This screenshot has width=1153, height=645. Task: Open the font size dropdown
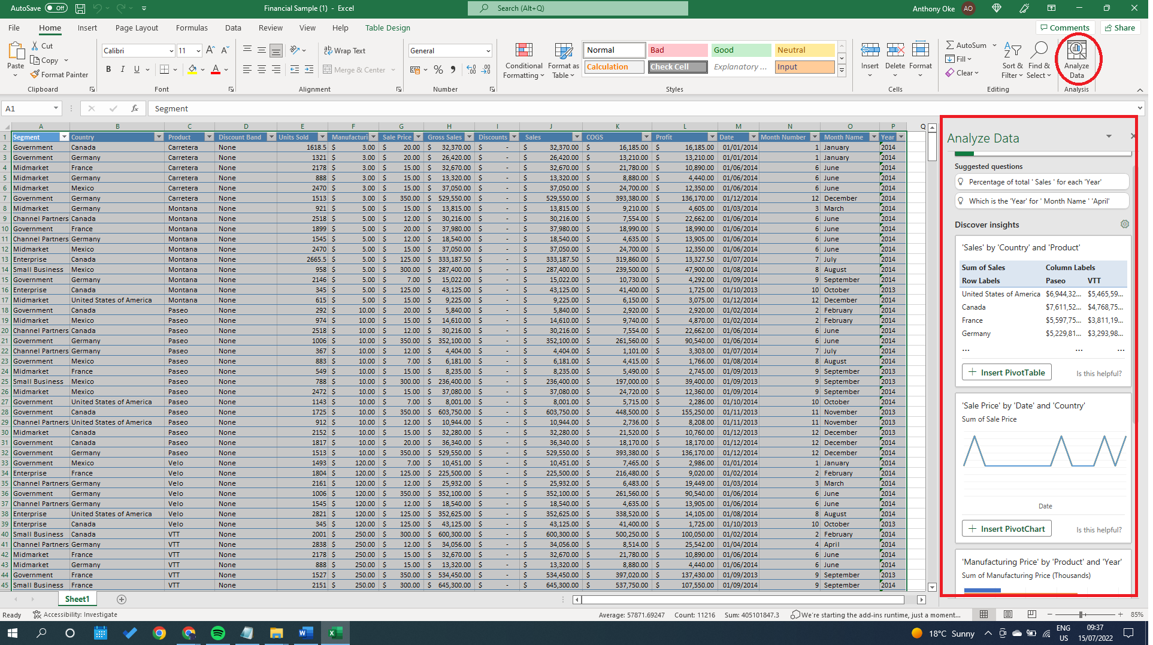(198, 50)
